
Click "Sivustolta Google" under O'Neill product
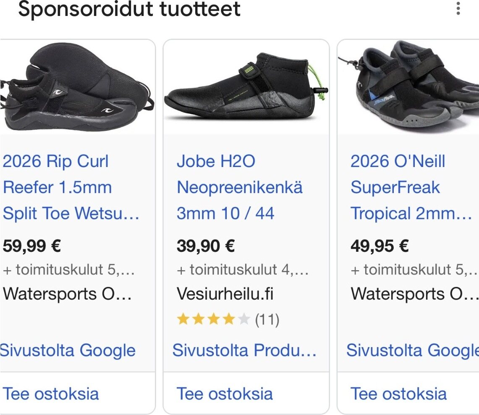pyautogui.click(x=412, y=350)
